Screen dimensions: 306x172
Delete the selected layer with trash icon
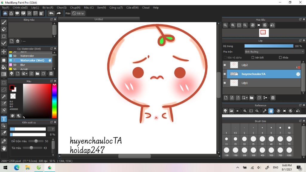[273, 98]
